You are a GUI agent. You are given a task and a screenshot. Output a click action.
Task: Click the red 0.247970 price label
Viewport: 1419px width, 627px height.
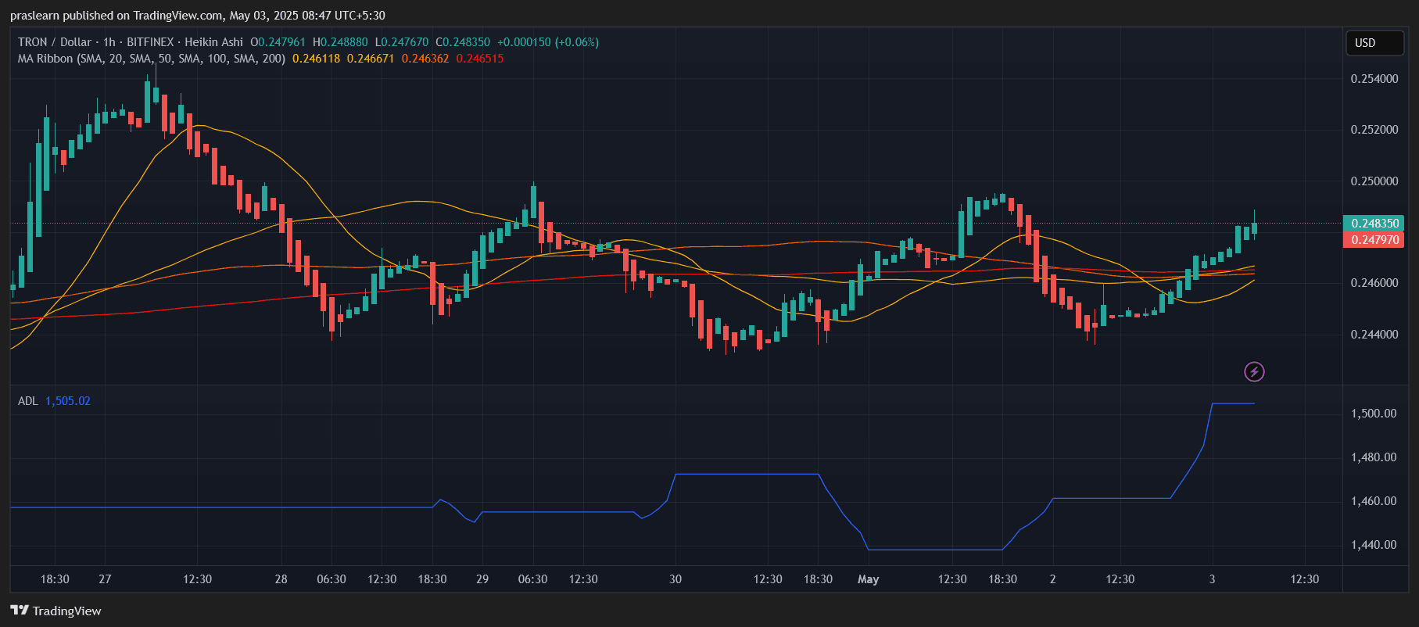pos(1373,240)
